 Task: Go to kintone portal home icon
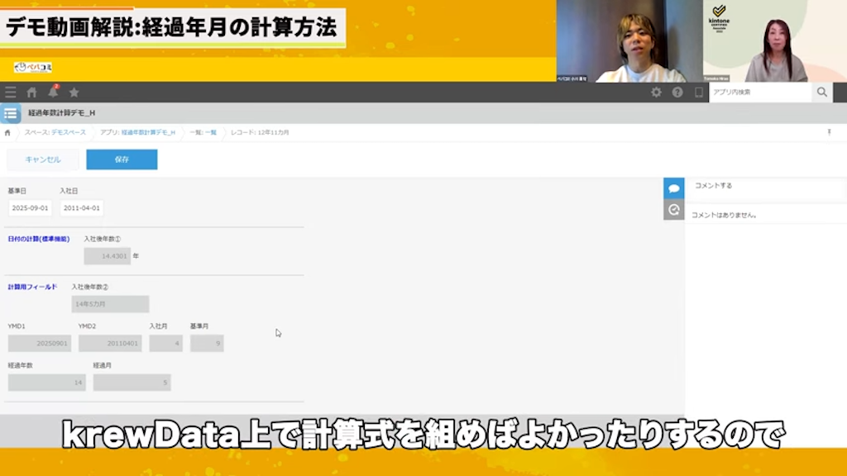31,93
